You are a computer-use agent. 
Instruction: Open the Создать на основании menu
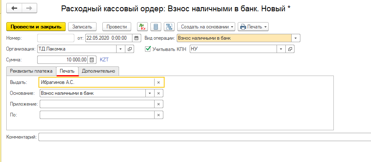[x=206, y=27]
